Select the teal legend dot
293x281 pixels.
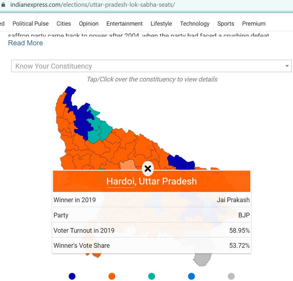coord(152,276)
